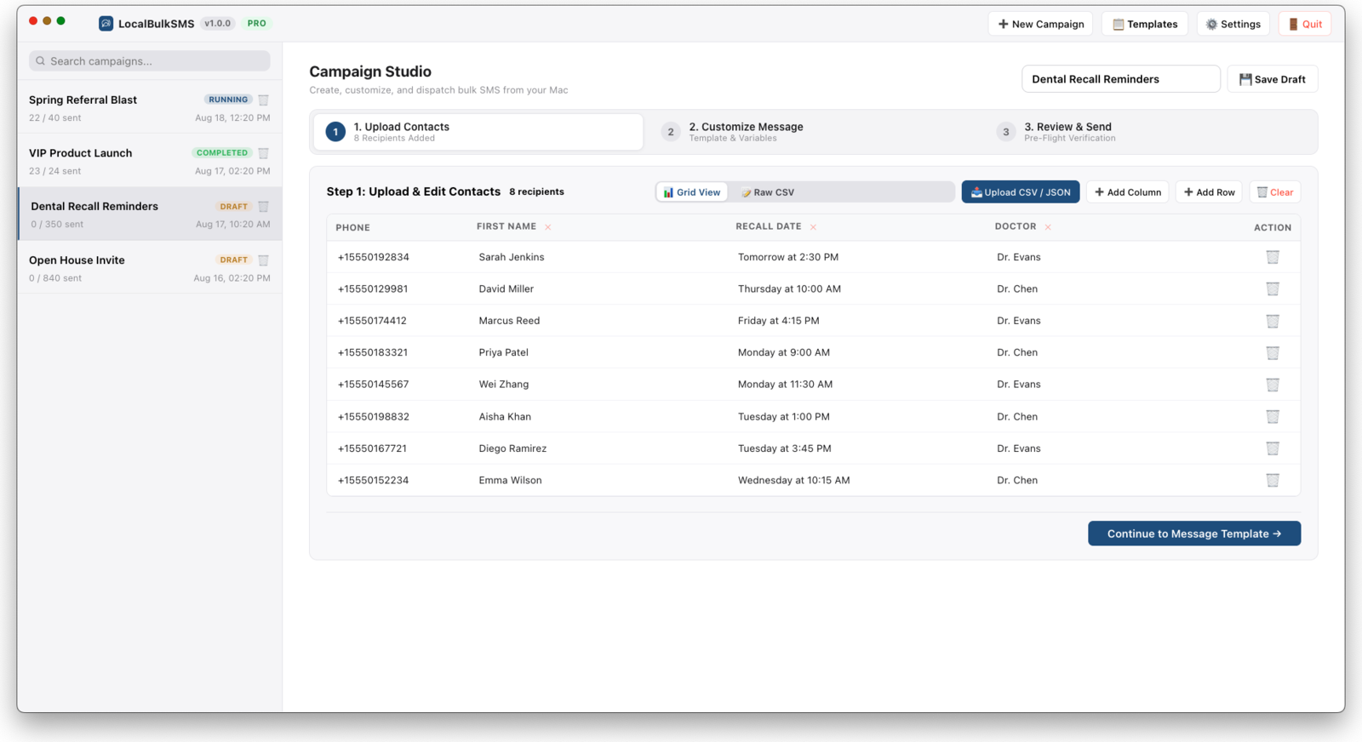Viewport: 1362px width, 742px height.
Task: Click phone number +15550174412
Action: (x=372, y=321)
